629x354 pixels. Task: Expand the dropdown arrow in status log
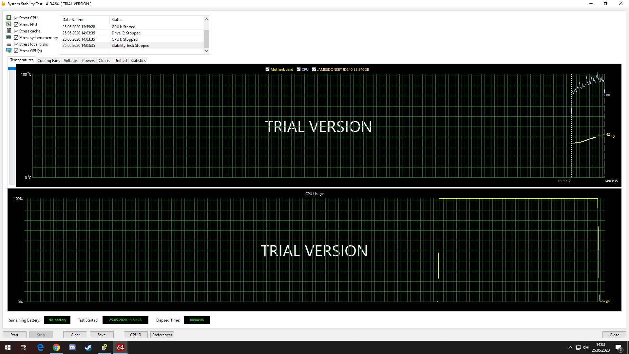coord(206,51)
